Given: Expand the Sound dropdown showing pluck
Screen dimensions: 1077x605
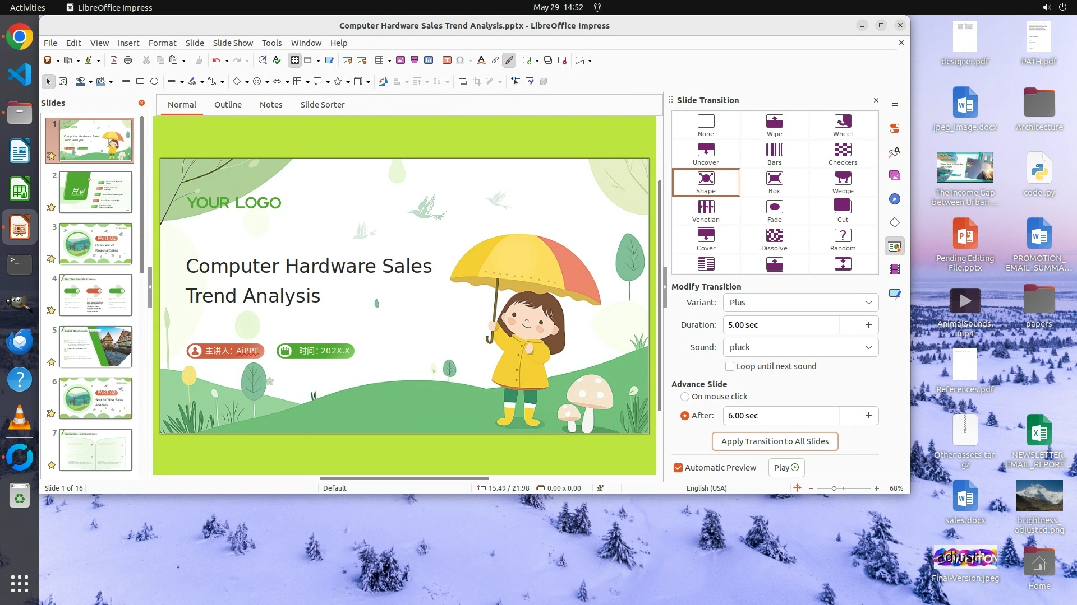Looking at the screenshot, I should tap(800, 347).
